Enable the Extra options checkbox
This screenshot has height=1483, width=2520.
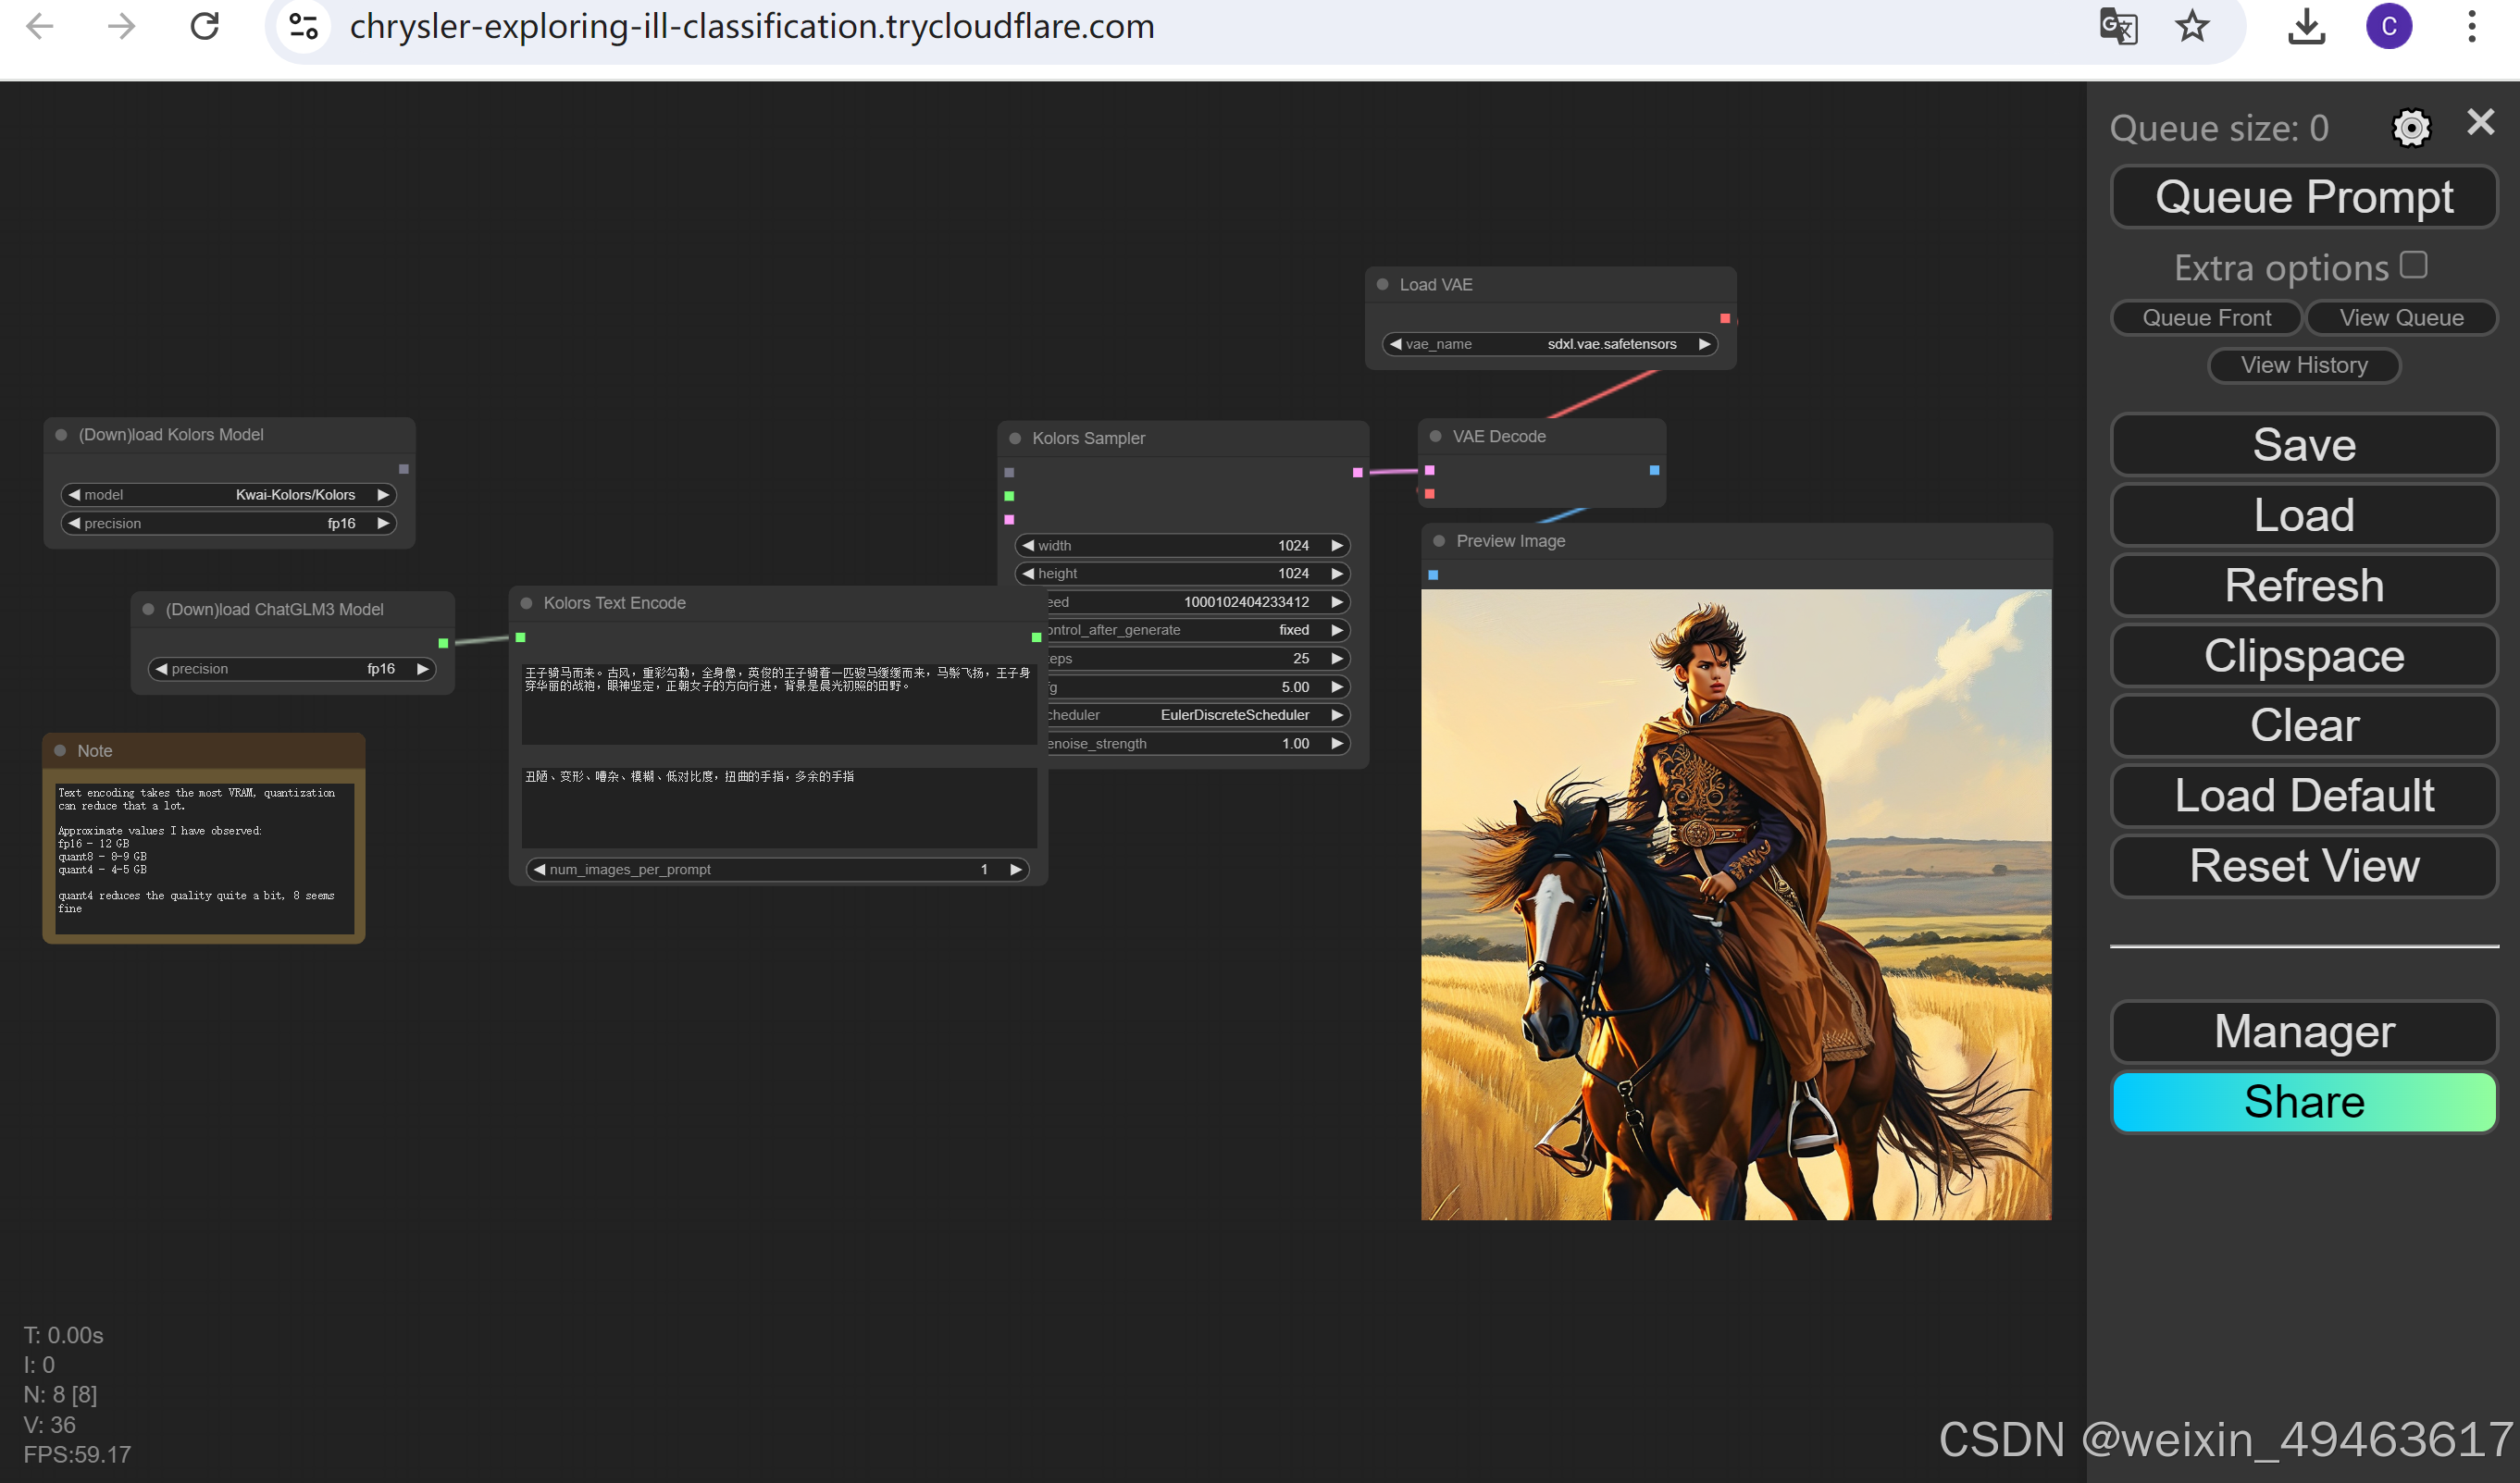(x=2413, y=265)
